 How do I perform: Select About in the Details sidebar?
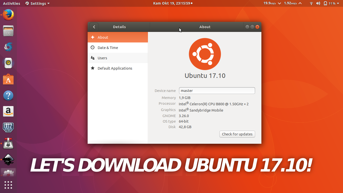point(118,37)
